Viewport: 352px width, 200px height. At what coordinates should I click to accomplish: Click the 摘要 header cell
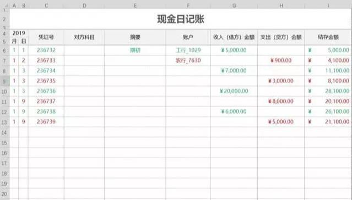(135, 37)
